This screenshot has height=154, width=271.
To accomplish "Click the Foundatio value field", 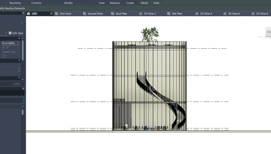I will [x=10, y=43].
